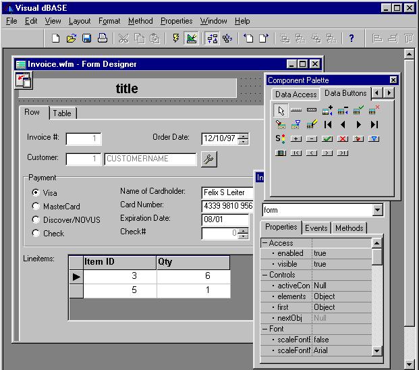Select the traffic-light status component
Screen dimensions: 419x370
[280, 139]
